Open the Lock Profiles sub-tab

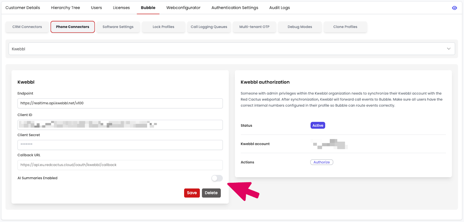[163, 27]
